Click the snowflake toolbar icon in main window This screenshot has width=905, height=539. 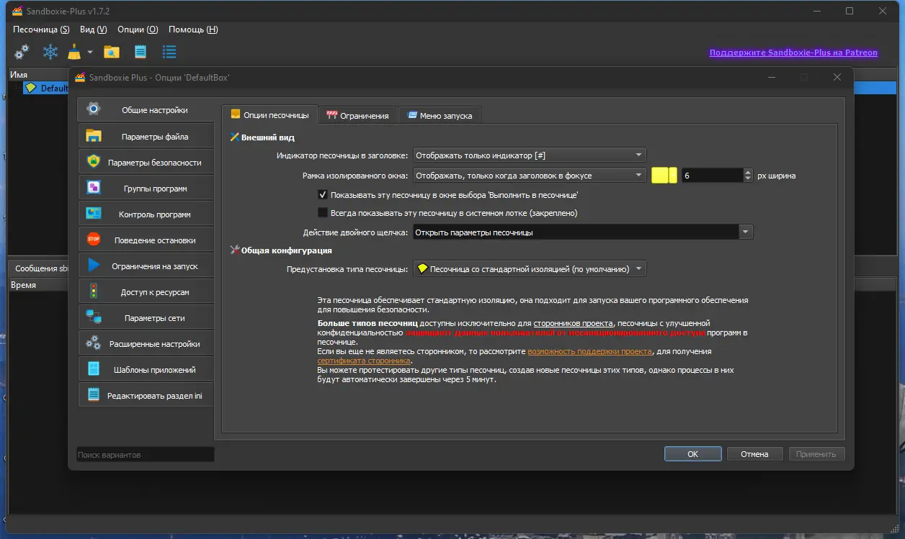[50, 52]
